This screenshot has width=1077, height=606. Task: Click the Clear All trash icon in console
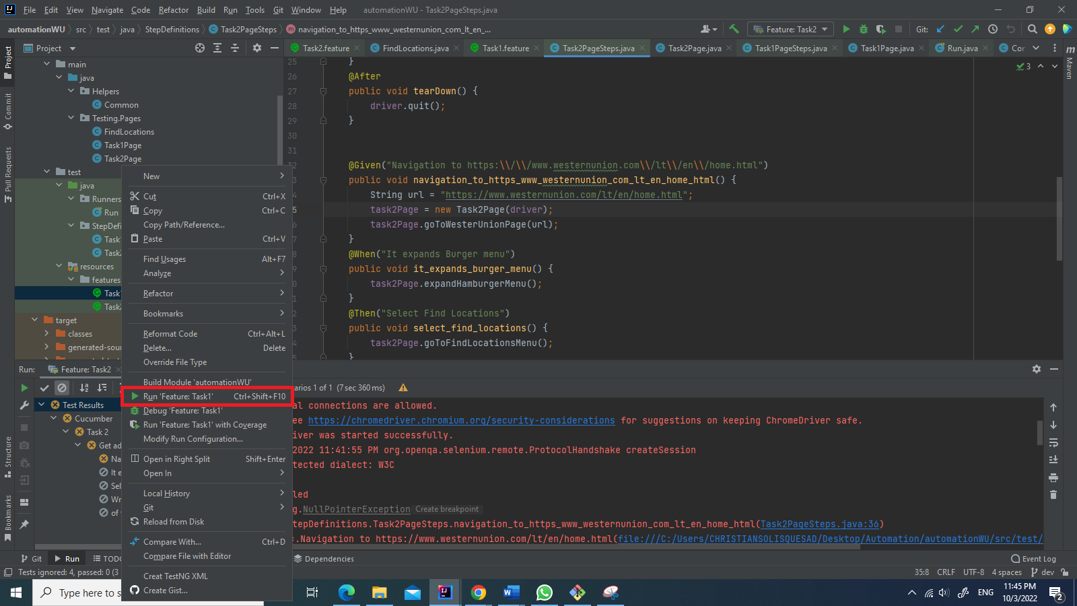[x=1053, y=494]
